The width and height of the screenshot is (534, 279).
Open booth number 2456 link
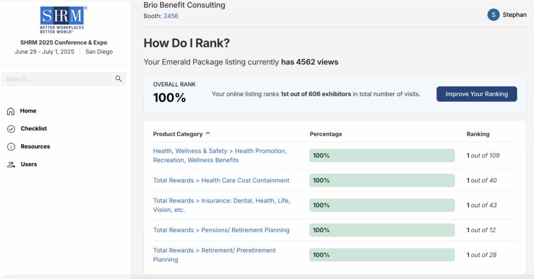click(171, 16)
